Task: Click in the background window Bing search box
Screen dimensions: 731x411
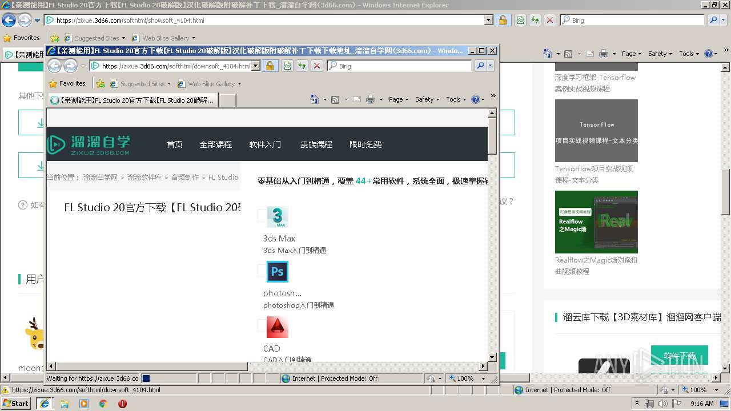Action: [x=633, y=20]
